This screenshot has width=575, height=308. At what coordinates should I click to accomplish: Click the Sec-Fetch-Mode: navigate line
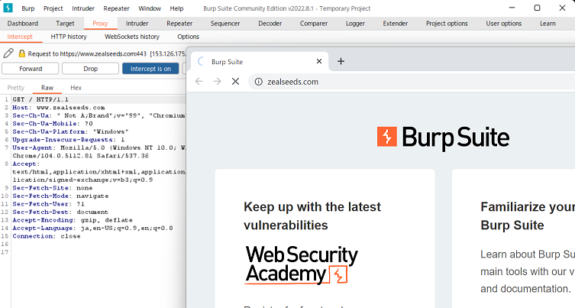click(x=60, y=196)
